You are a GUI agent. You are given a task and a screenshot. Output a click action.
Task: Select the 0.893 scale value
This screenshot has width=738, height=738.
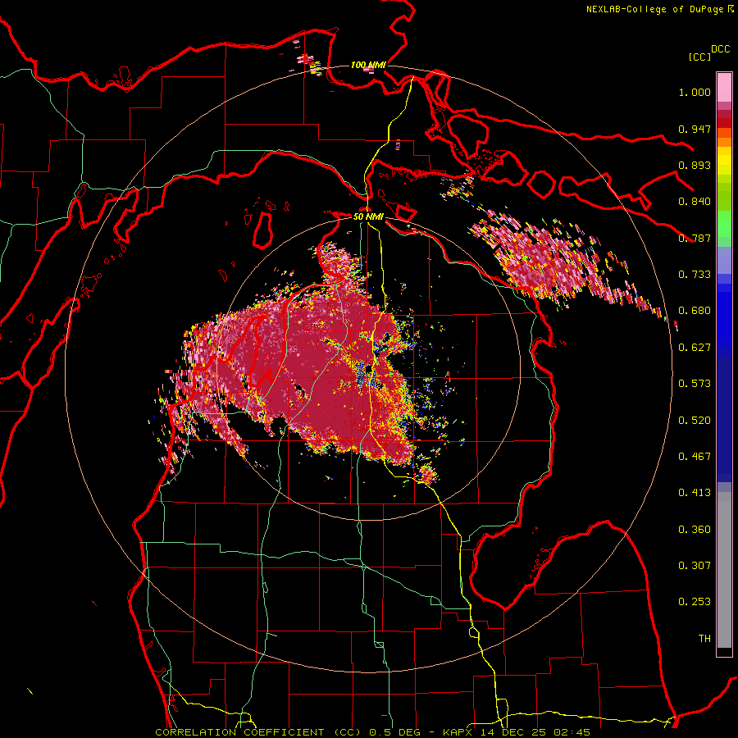(695, 165)
